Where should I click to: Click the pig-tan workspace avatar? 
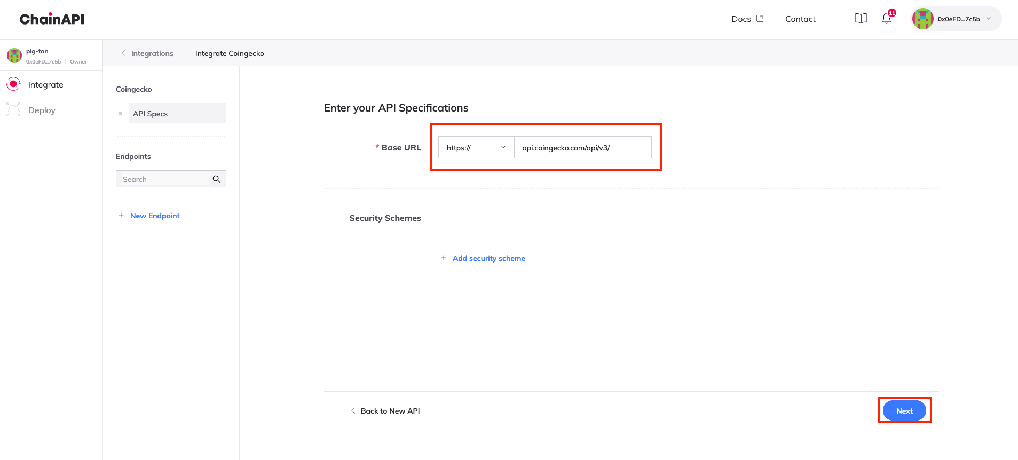point(14,55)
